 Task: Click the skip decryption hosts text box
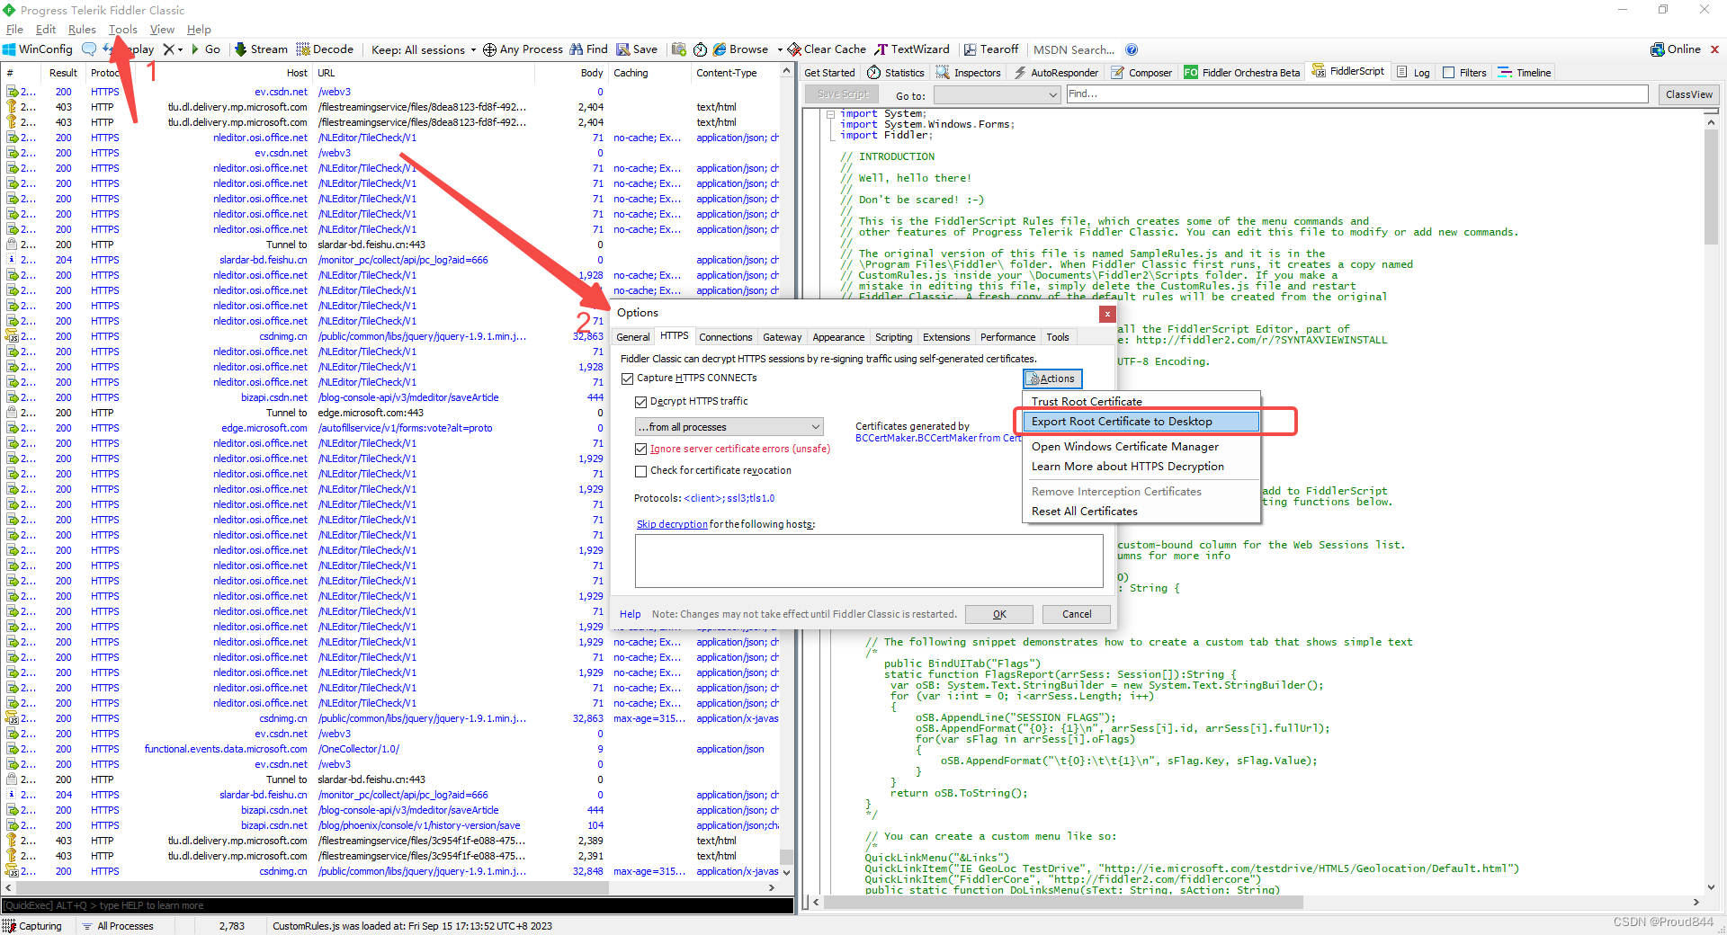click(869, 561)
